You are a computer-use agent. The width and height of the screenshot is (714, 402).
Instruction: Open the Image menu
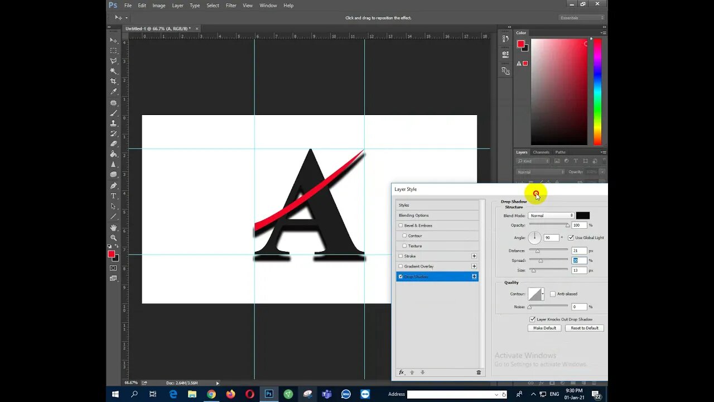[159, 6]
